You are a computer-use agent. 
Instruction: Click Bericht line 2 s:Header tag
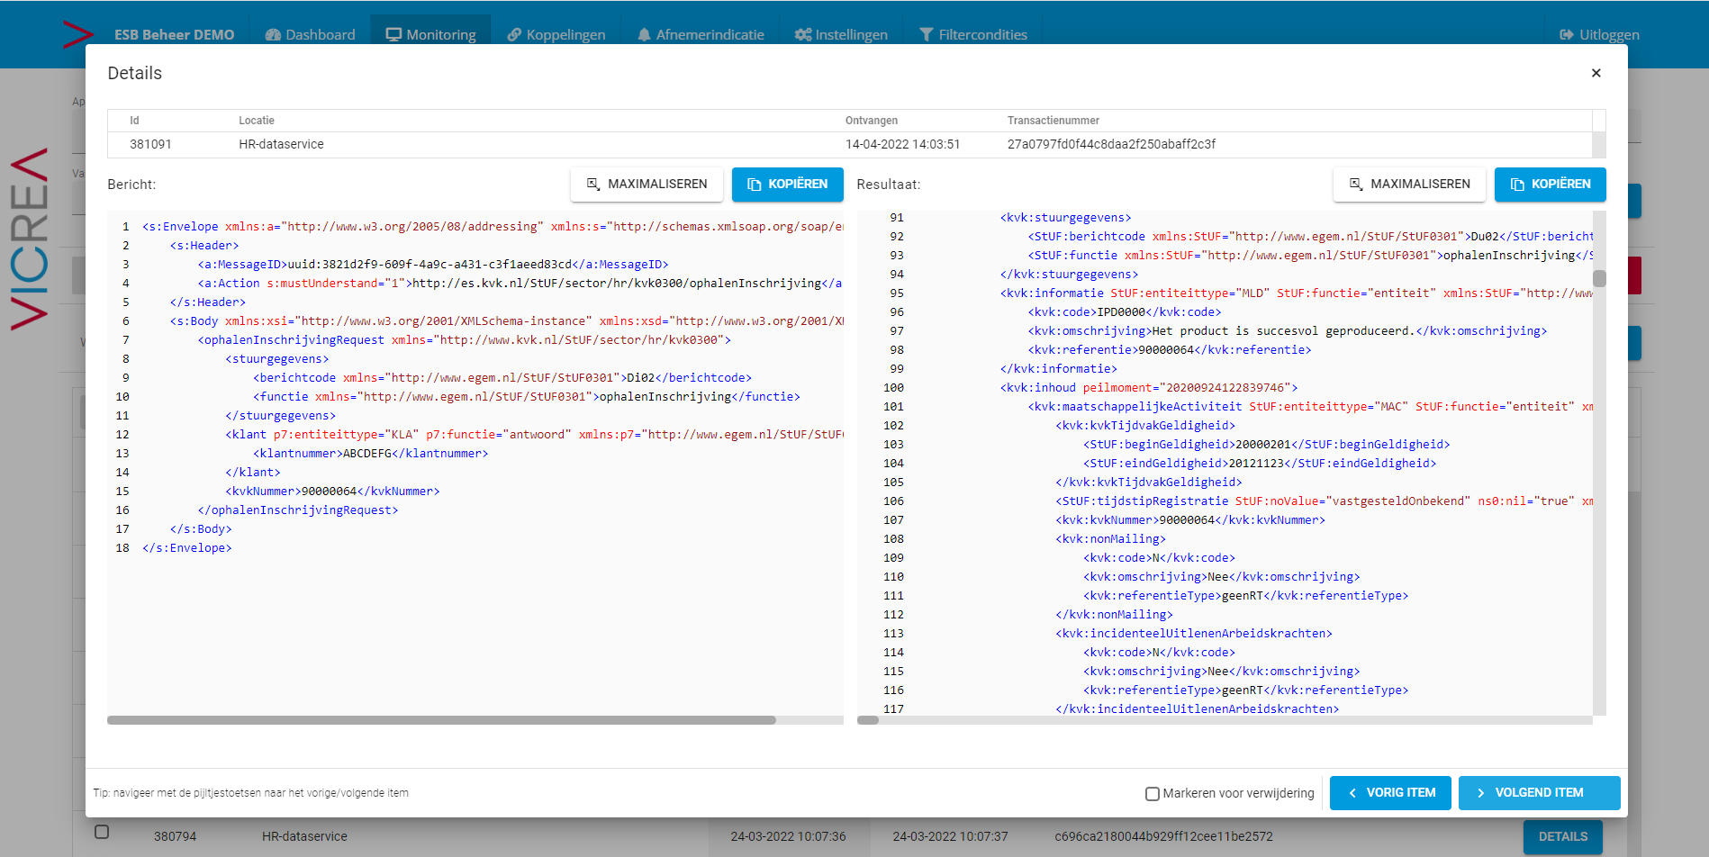pyautogui.click(x=204, y=246)
